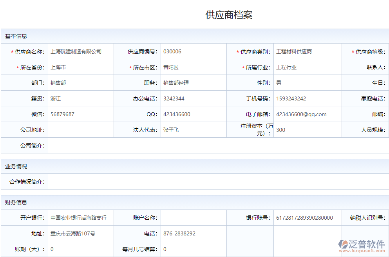Screen dimensions: 389x257
Task: Click the 微信 field showing 56879687
Action: (81, 114)
